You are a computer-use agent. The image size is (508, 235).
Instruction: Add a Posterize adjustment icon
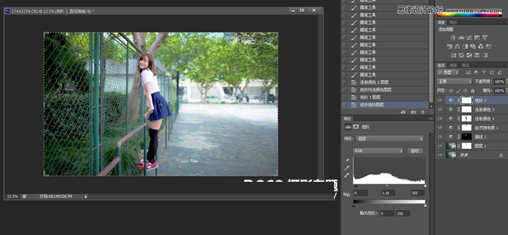point(462,55)
